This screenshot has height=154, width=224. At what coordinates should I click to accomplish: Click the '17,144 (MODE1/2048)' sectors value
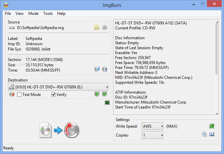(x=44, y=60)
